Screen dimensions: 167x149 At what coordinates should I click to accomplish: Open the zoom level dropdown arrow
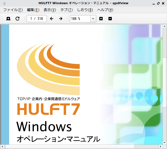[x=93, y=19]
